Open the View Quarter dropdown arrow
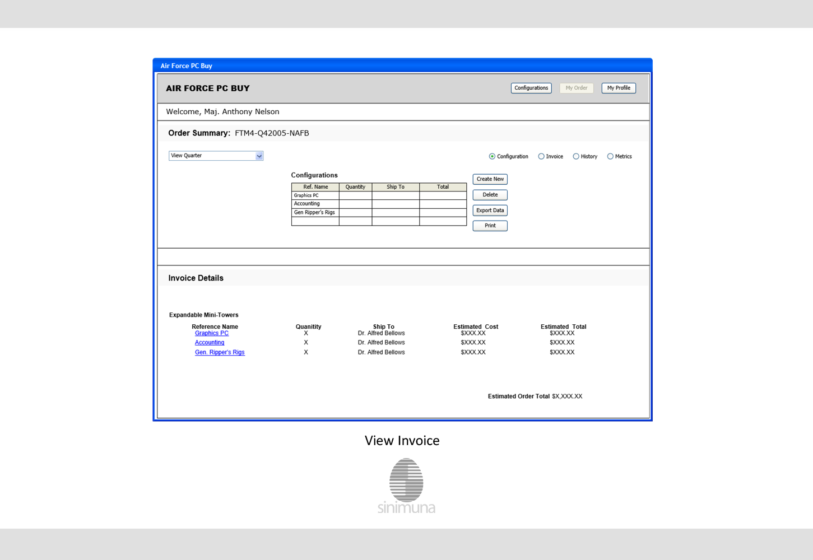 (x=259, y=156)
